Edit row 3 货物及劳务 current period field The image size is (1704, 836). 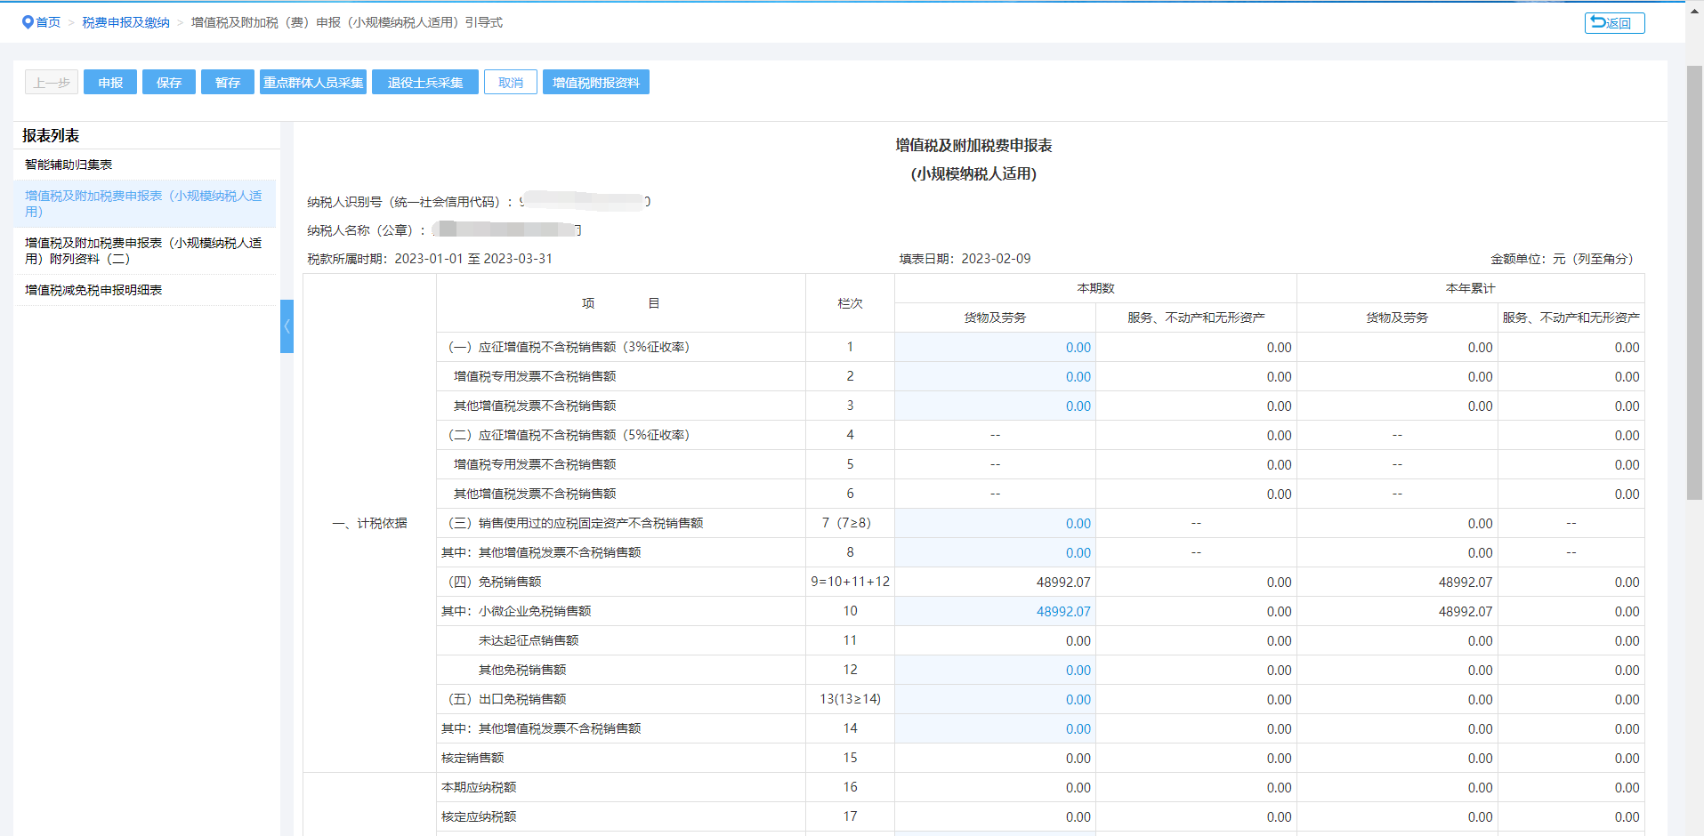tap(995, 406)
